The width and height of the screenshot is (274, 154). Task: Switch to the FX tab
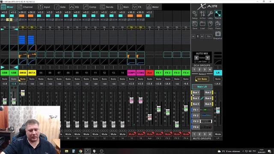pos(137,7)
